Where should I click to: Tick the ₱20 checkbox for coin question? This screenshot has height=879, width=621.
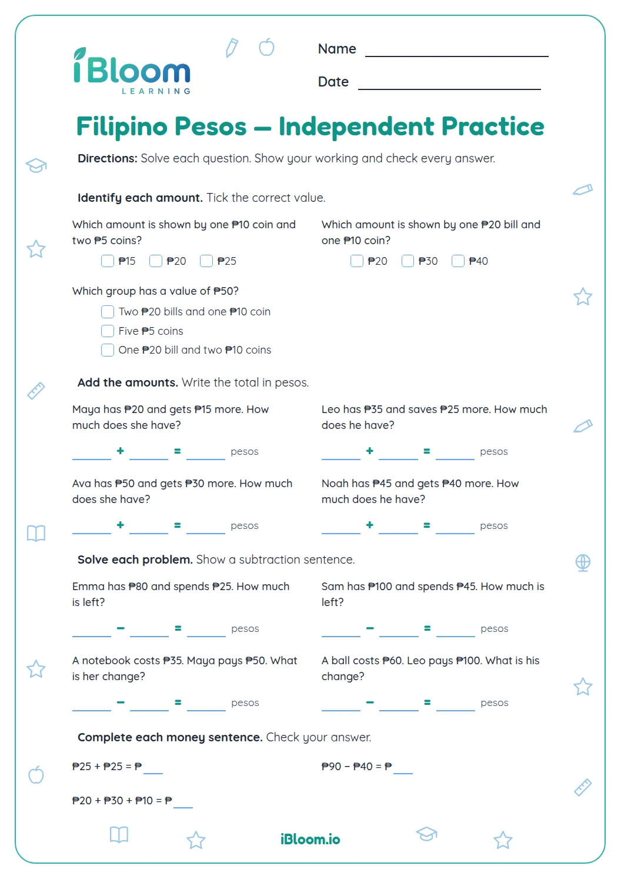pos(156,261)
